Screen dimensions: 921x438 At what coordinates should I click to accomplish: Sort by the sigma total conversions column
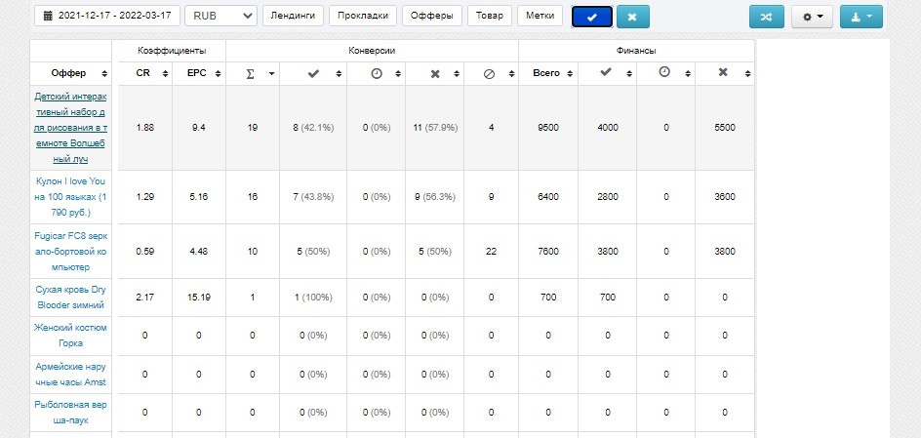coord(253,73)
